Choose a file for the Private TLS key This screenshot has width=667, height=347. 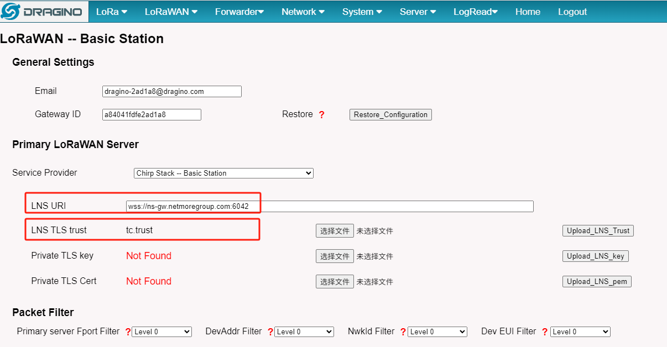click(335, 256)
